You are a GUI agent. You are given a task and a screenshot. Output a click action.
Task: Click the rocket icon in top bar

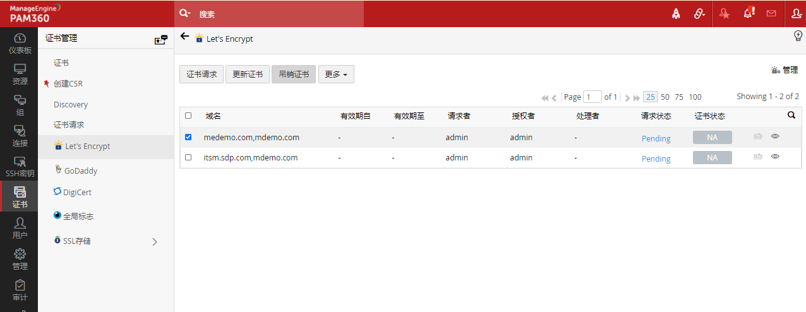coord(676,13)
